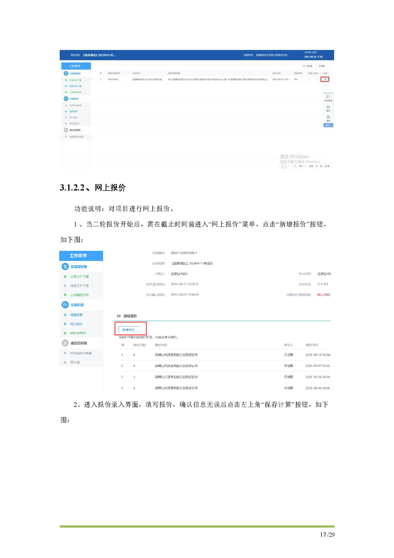The width and height of the screenshot is (394, 558).
Task: Click the bottom round icon in floating panel
Action: pyautogui.click(x=328, y=117)
